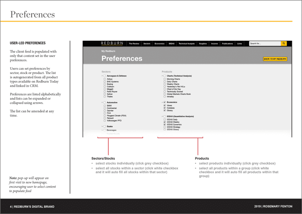Viewport: 302px width, 214px height.
Task: Click the Back to My Redburn button
Action: pyautogui.click(x=275, y=59)
